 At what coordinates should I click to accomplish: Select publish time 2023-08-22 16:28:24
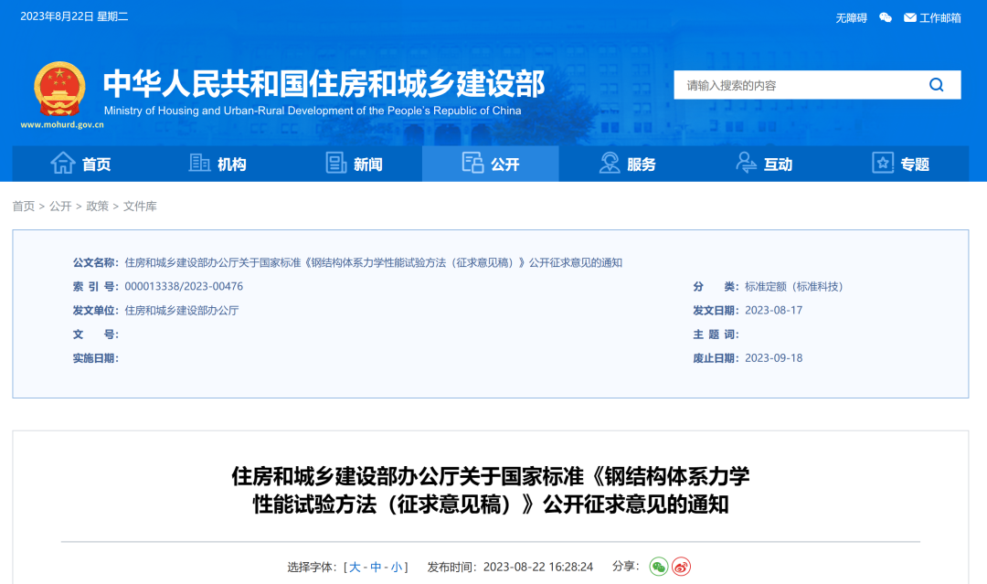tap(538, 567)
